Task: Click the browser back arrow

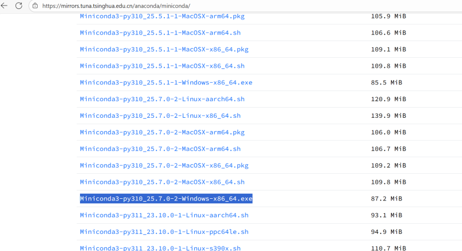Action: 4,6
